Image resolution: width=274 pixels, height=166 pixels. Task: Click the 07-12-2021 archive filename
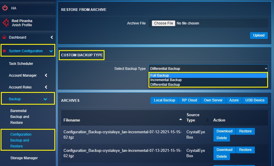[123, 134]
